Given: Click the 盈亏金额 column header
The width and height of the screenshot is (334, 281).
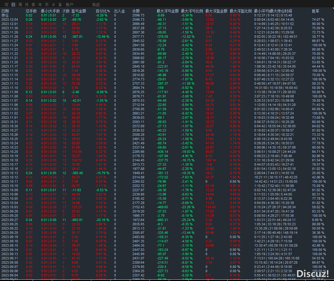Looking at the screenshot, I should 79,11.
